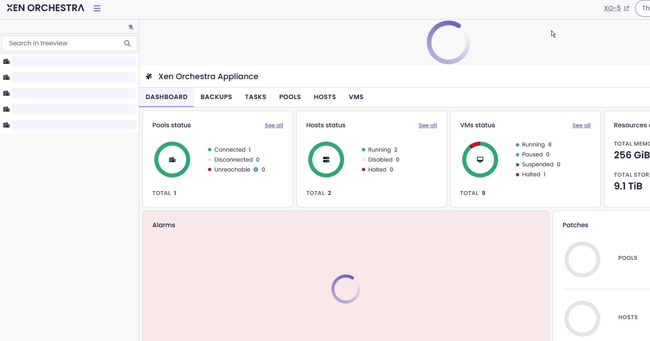Click the Xen Orchestra logo
This screenshot has height=341, width=650.
click(x=45, y=8)
